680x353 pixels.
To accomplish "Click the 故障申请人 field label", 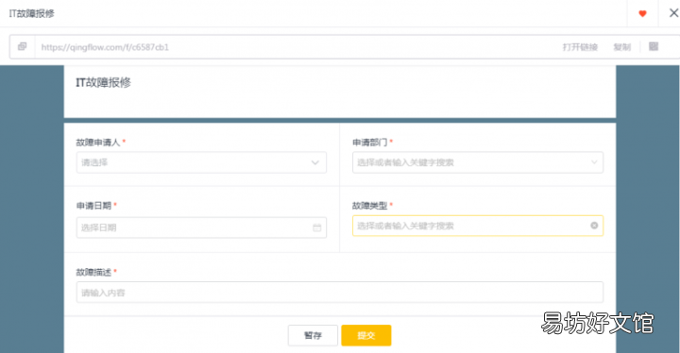I will pos(98,143).
